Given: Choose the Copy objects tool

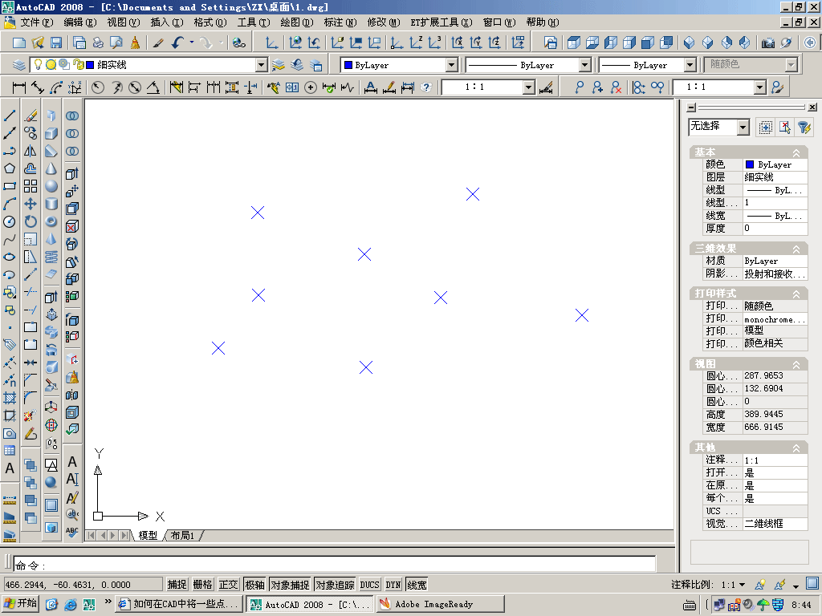Looking at the screenshot, I should 31,133.
